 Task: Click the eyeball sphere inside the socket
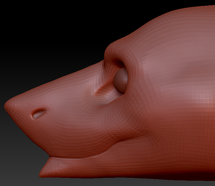pos(120,80)
